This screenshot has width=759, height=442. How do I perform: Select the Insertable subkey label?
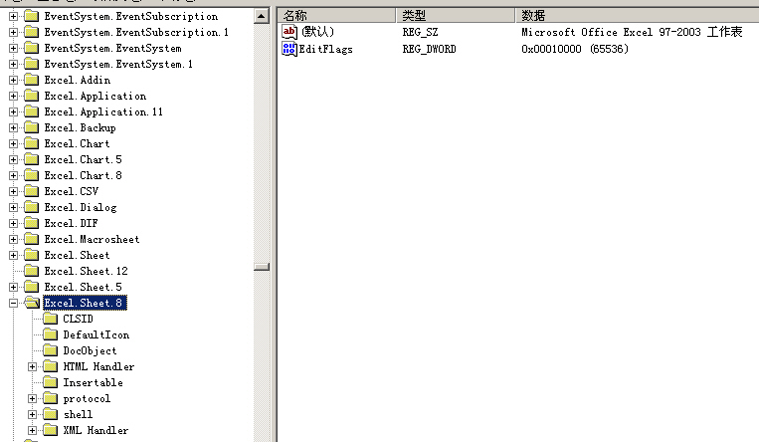[93, 383]
